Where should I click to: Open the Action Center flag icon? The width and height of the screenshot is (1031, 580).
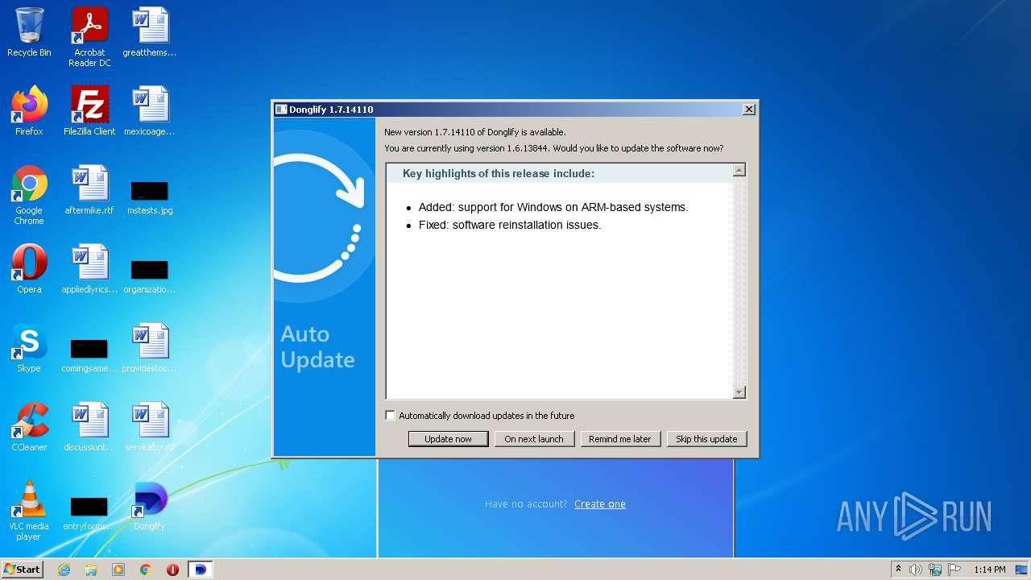click(x=954, y=570)
